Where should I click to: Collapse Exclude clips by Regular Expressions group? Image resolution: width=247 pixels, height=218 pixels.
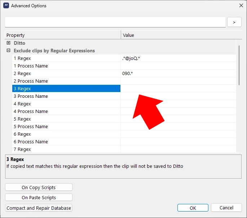point(9,51)
